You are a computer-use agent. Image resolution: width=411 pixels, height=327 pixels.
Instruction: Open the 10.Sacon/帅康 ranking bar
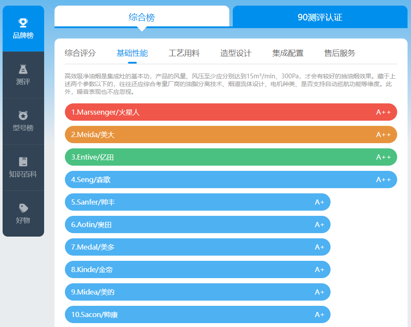point(198,314)
